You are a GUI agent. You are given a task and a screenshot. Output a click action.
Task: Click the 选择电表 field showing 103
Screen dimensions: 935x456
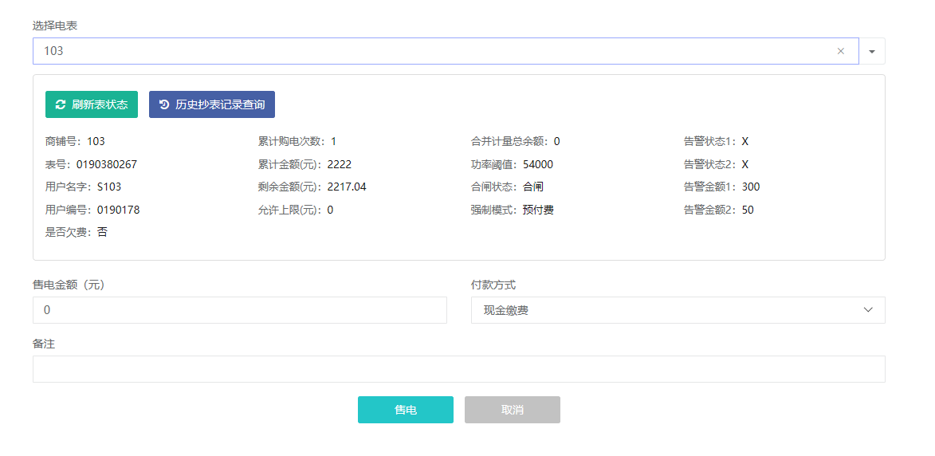pos(430,51)
